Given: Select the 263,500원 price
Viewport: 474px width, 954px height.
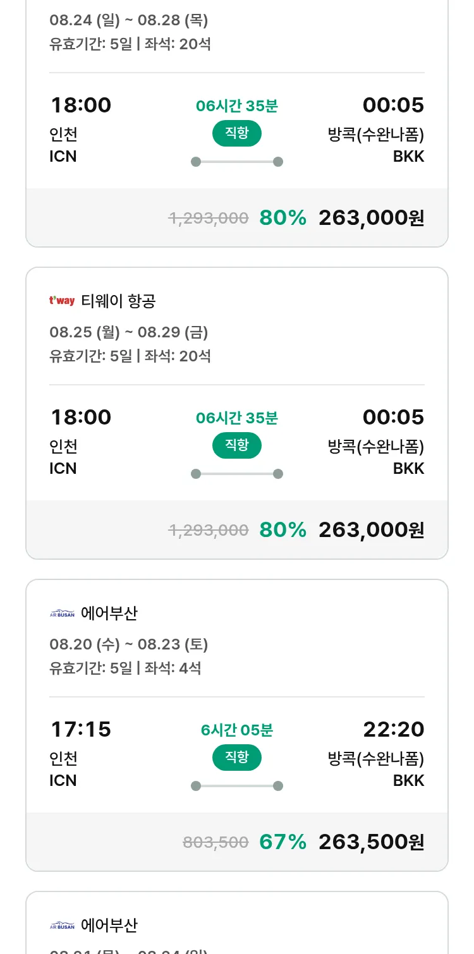Looking at the screenshot, I should (371, 842).
